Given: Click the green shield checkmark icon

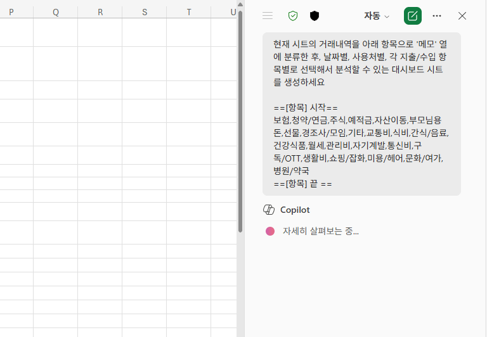Looking at the screenshot, I should coord(292,15).
